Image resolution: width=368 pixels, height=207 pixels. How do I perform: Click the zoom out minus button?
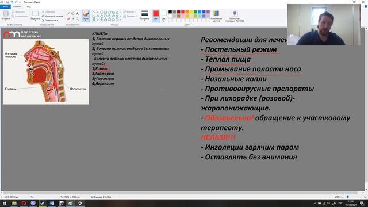pyautogui.click(x=342, y=197)
